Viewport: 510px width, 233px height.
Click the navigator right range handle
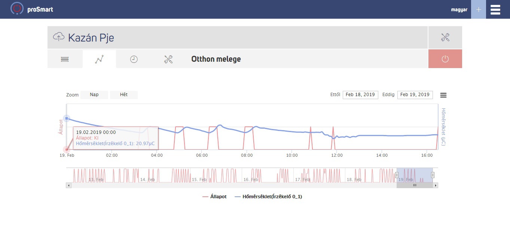click(433, 175)
